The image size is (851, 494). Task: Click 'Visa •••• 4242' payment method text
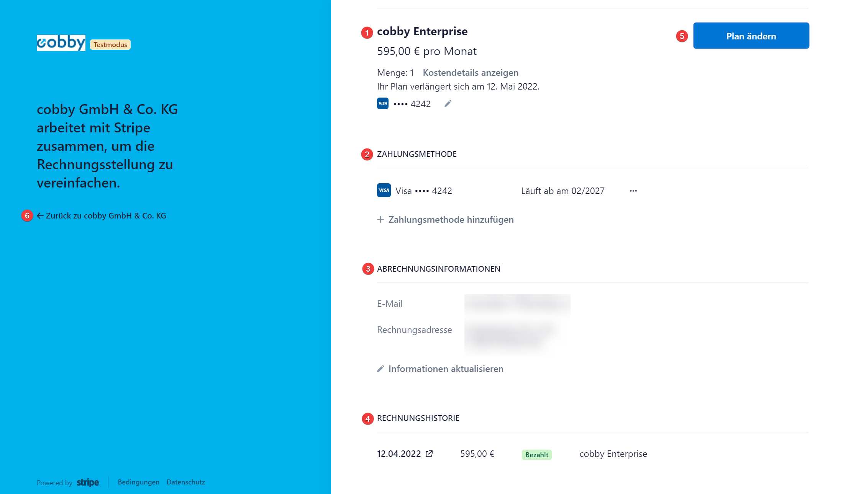click(x=424, y=191)
